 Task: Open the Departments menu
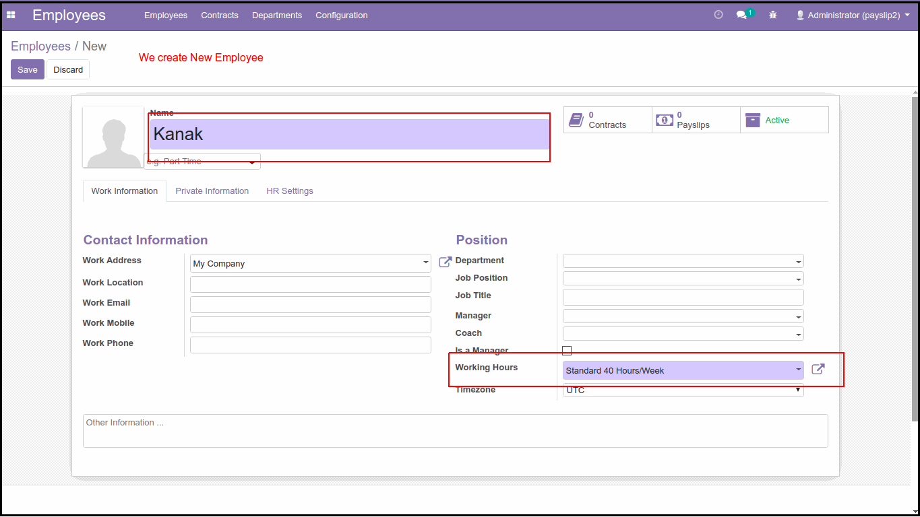tap(277, 15)
